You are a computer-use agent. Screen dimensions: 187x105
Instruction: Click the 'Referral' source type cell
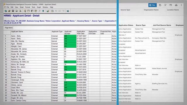click(138, 96)
